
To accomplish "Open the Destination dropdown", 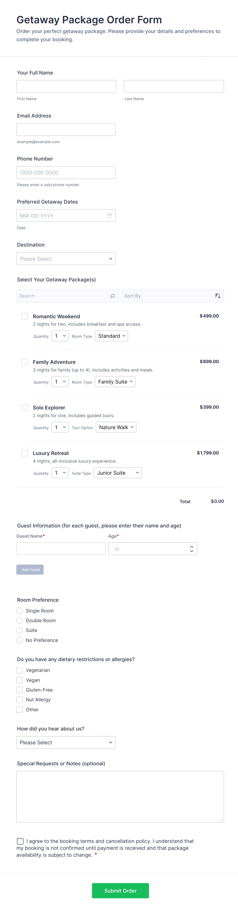I will click(66, 259).
